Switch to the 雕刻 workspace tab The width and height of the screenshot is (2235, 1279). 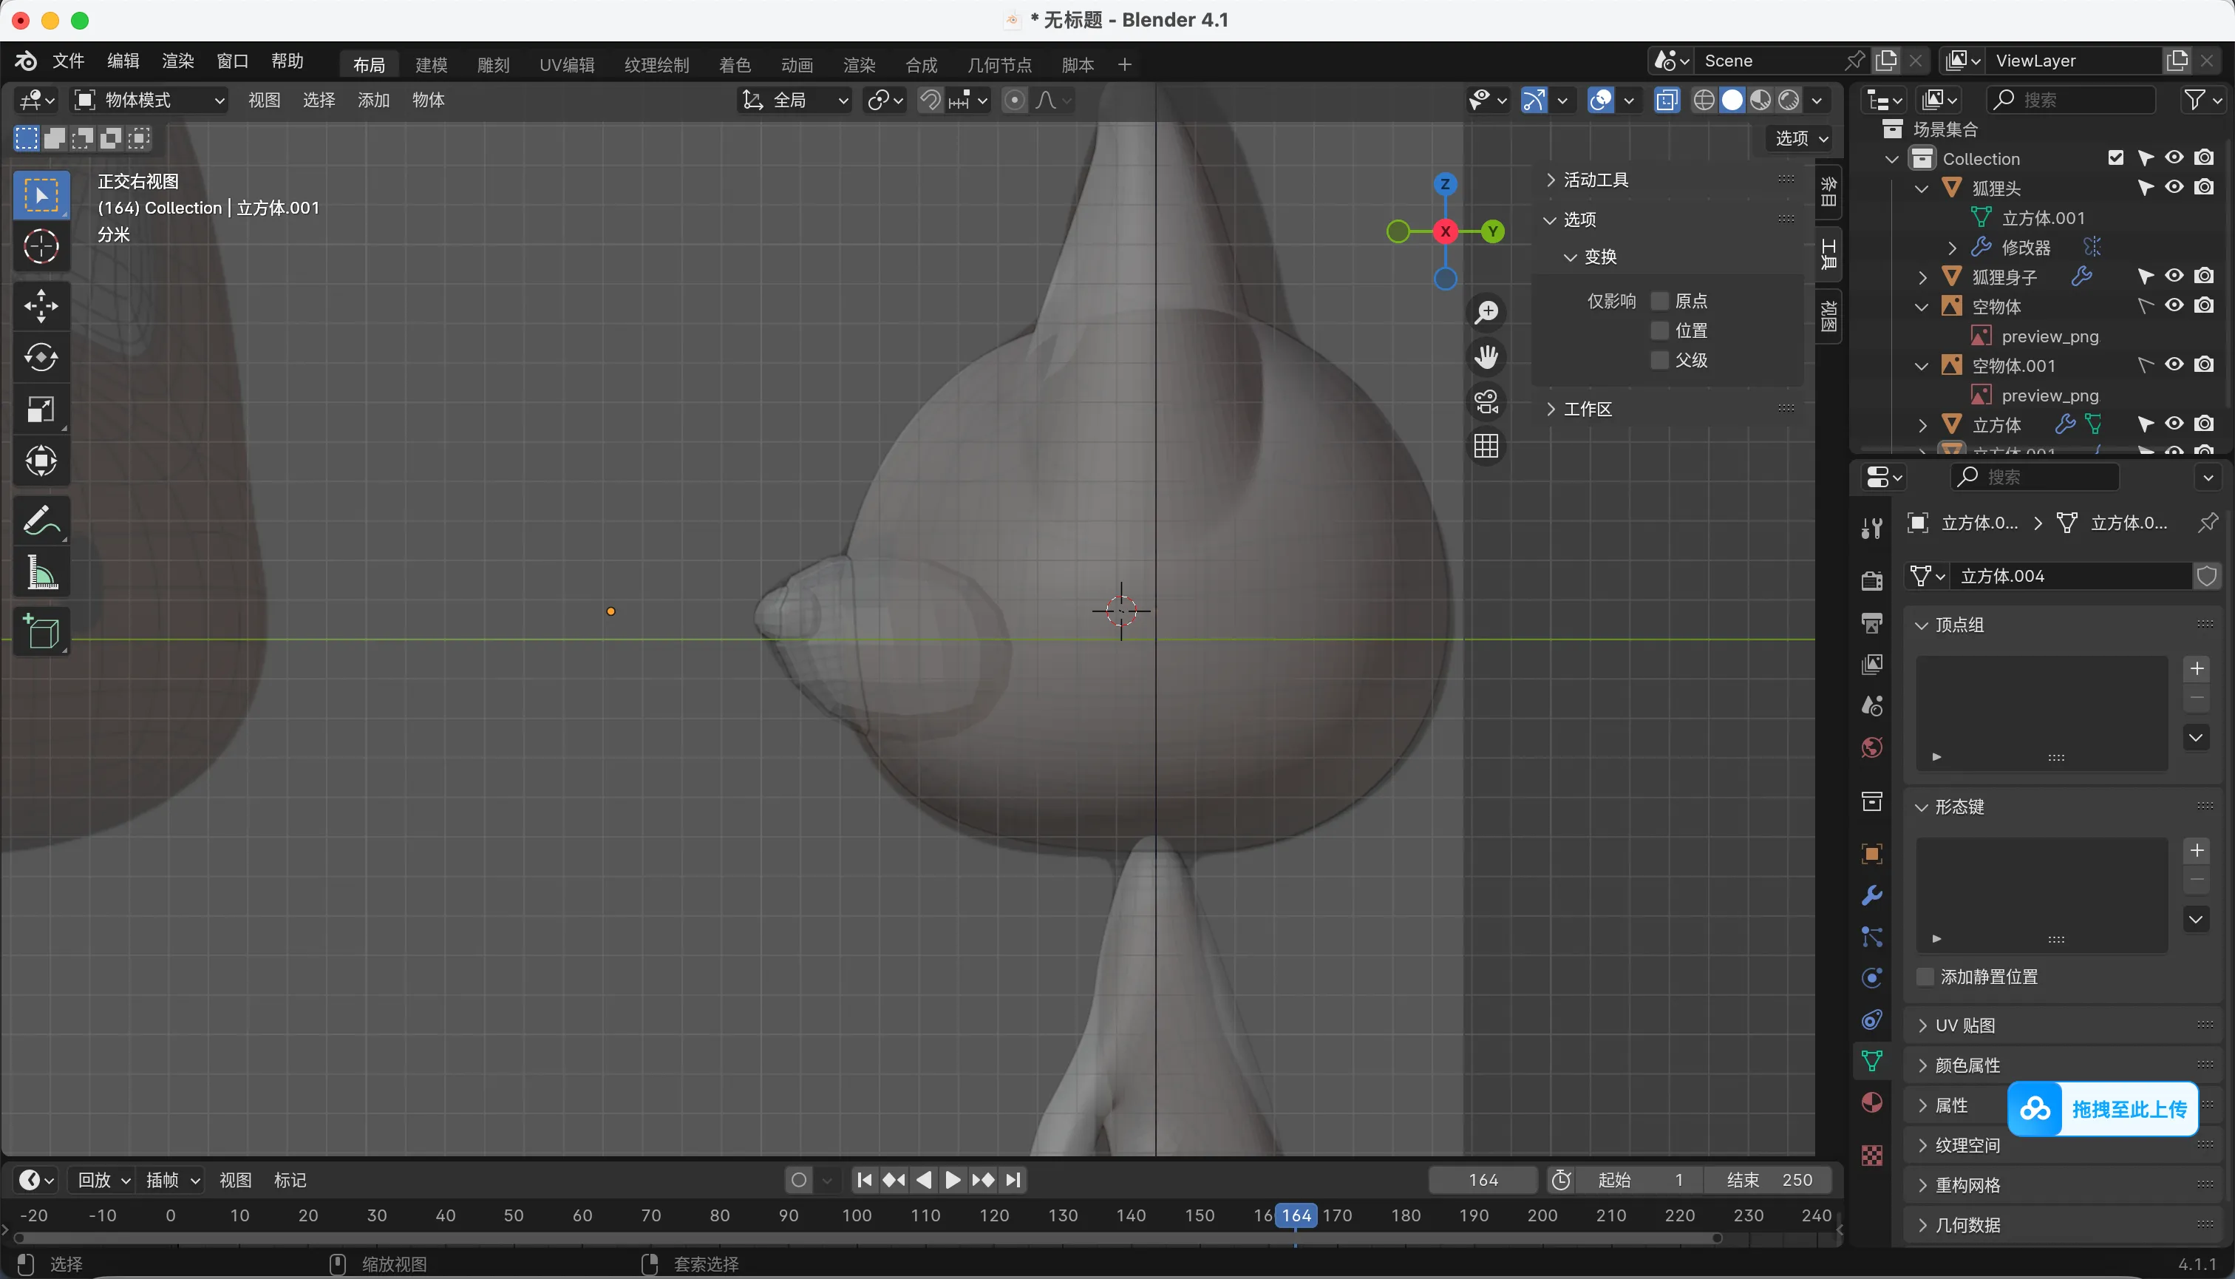(493, 65)
